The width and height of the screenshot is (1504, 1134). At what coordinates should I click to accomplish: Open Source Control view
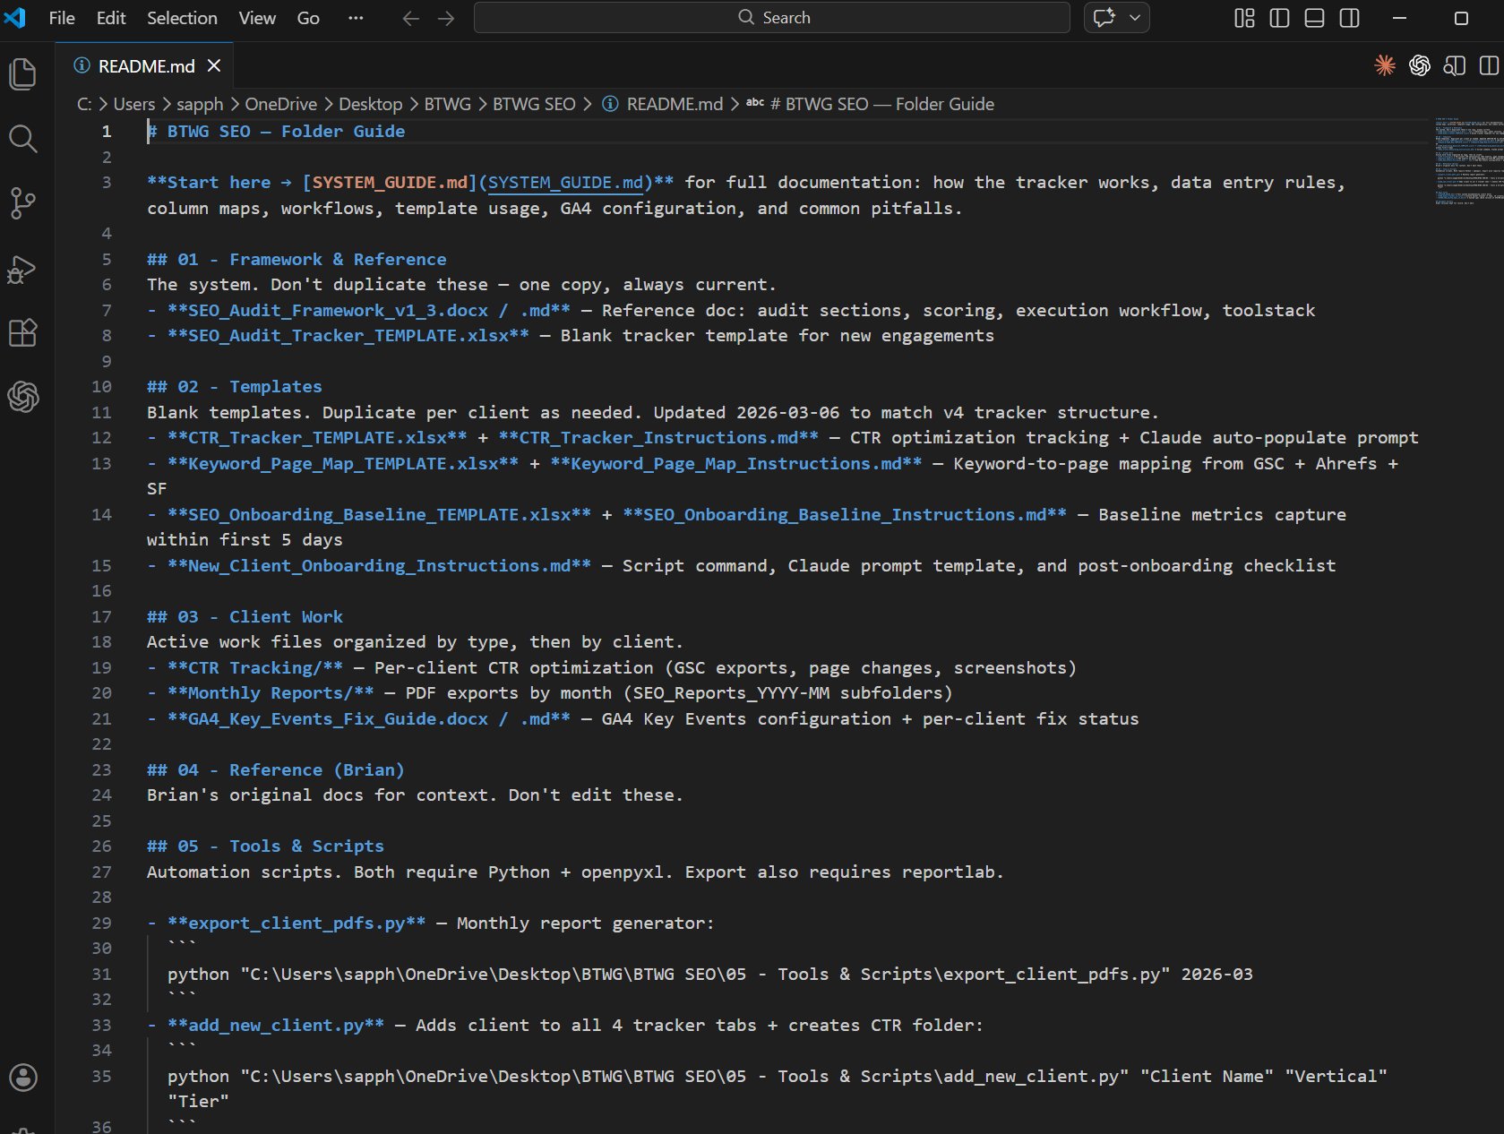click(x=22, y=203)
